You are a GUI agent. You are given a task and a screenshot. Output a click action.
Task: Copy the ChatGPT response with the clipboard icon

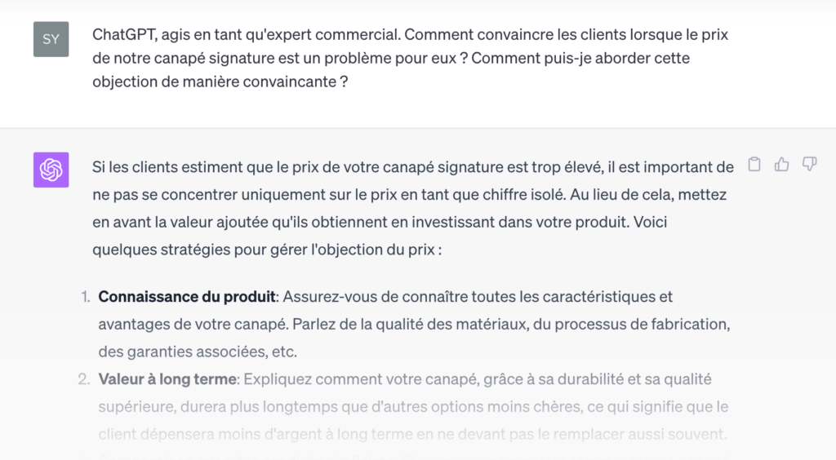754,165
